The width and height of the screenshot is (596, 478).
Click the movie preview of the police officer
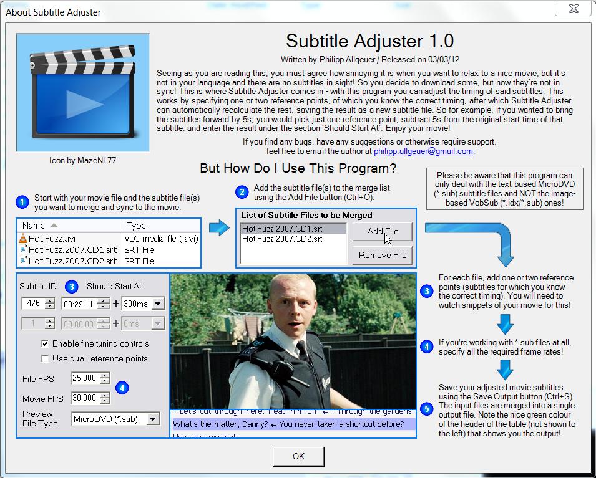pyautogui.click(x=293, y=341)
